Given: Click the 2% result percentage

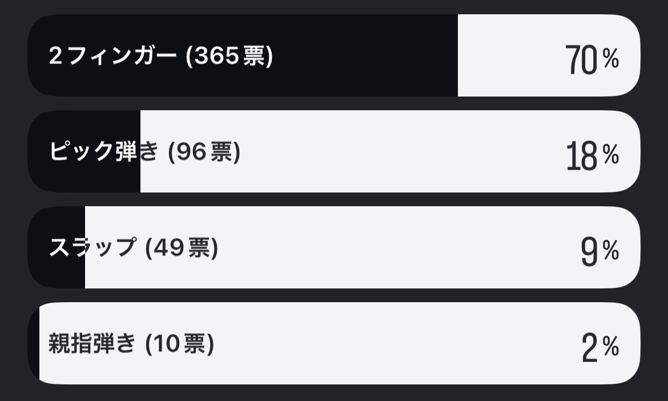Looking at the screenshot, I should coord(599,347).
